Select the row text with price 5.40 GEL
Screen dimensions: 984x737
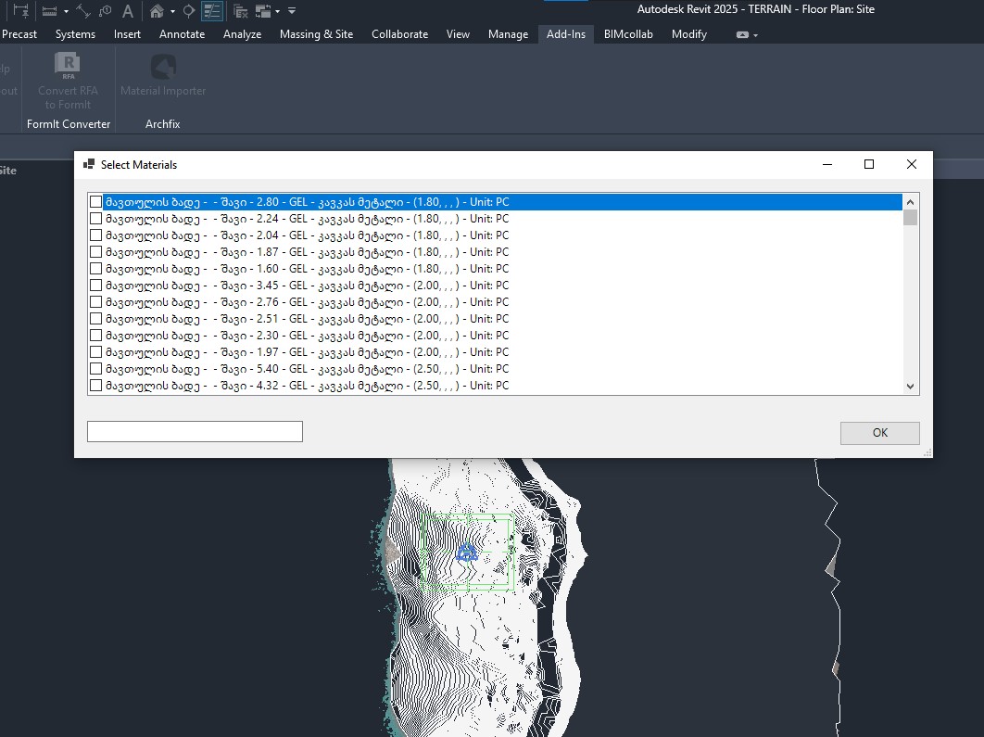pos(307,369)
